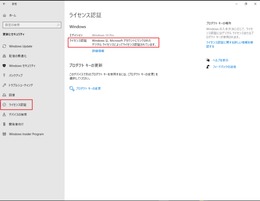Open Windows Update settings page

[21, 46]
